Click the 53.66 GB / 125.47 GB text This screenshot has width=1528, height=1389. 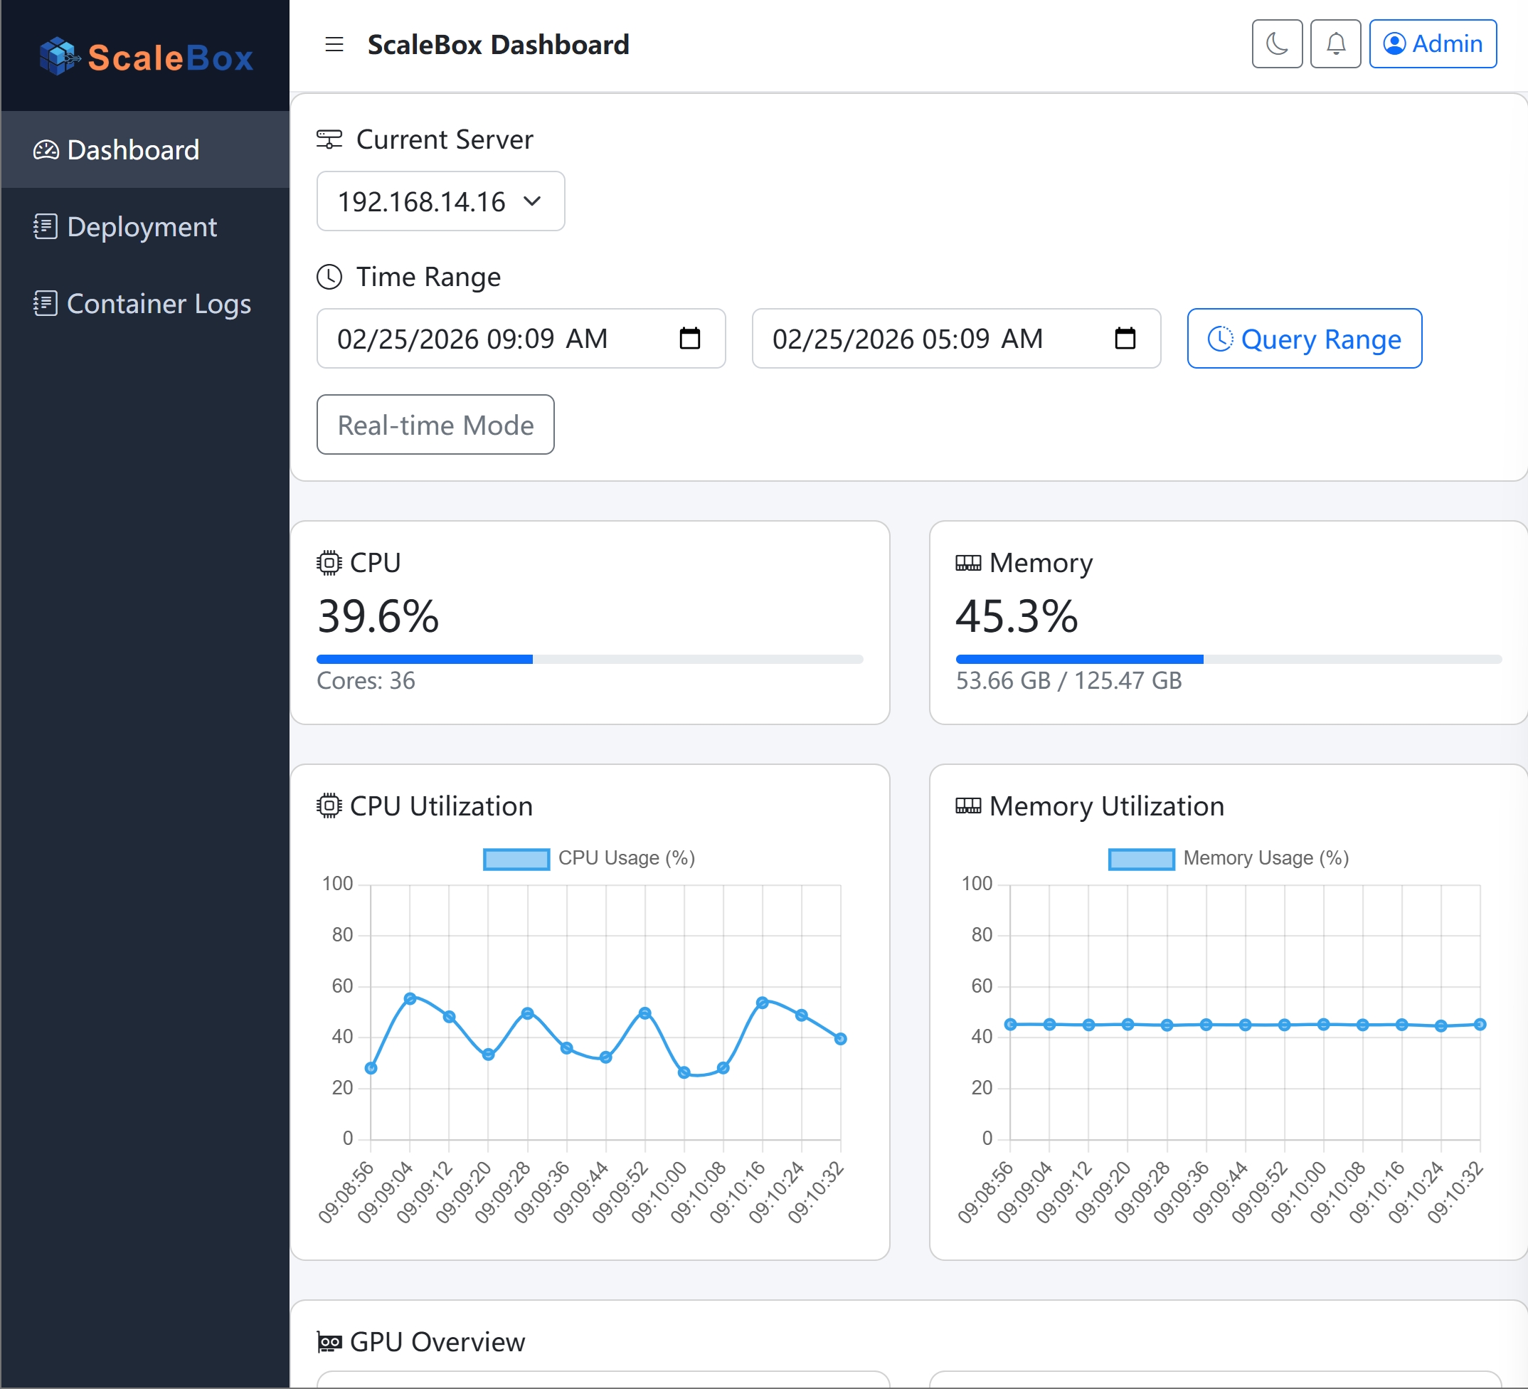pyautogui.click(x=1068, y=680)
